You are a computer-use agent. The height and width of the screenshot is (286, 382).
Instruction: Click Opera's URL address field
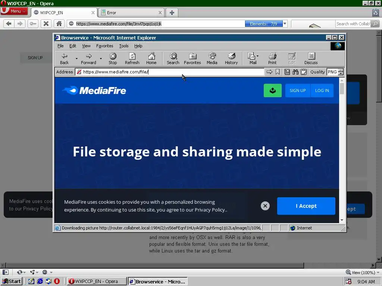(156, 23)
